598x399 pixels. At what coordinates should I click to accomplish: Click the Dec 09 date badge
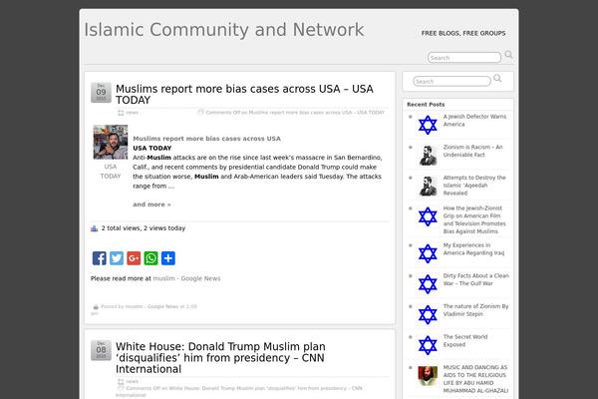[x=101, y=93]
